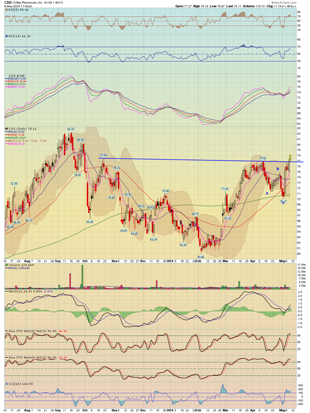This screenshot has width=310, height=413.
Task: Select the candlestick icon beside CIVI (Daily)
Action: click(7, 128)
